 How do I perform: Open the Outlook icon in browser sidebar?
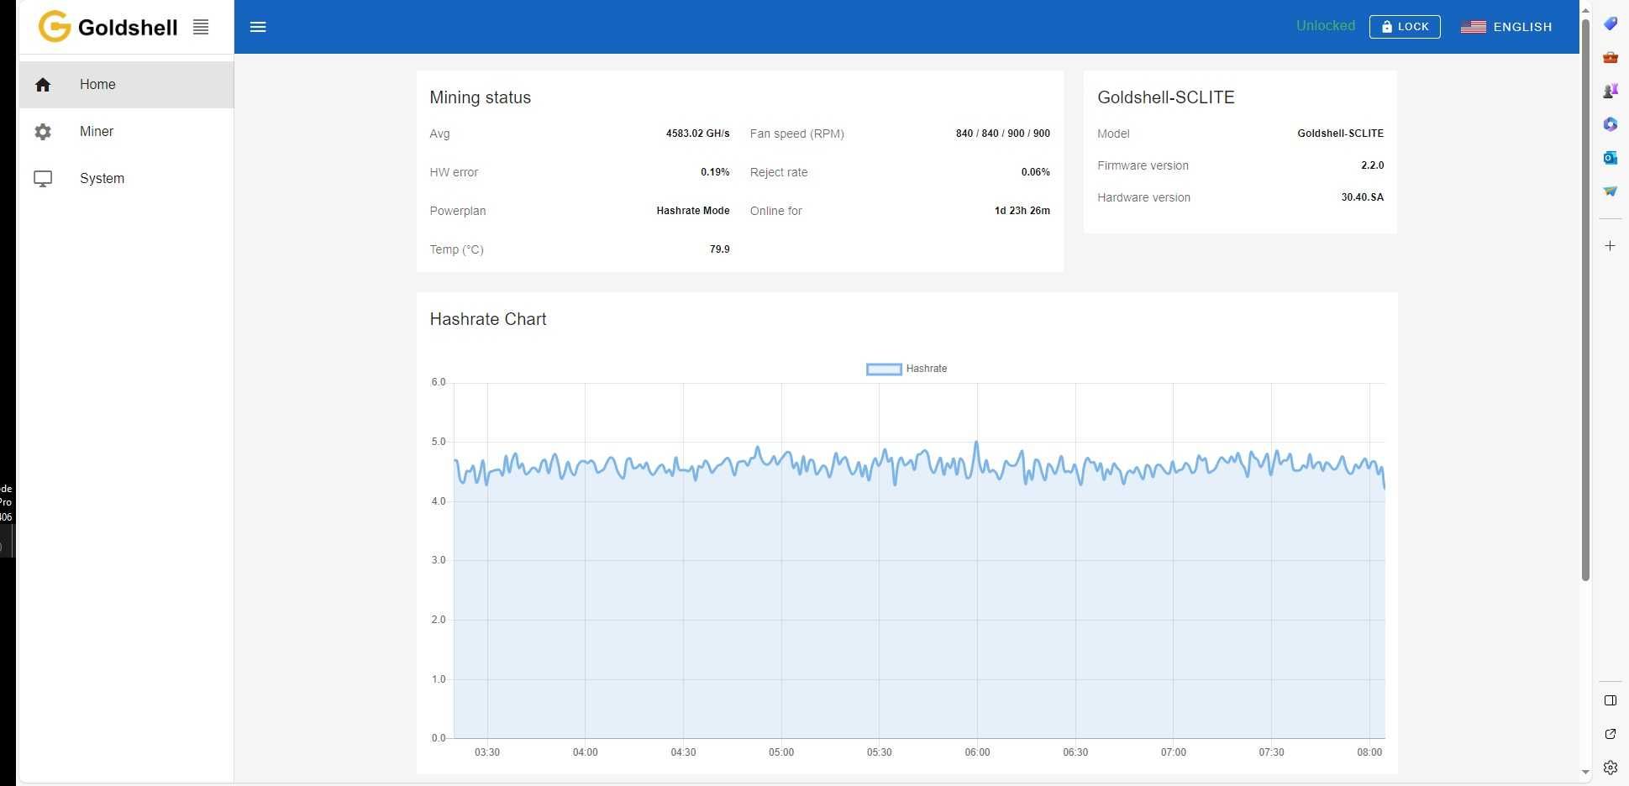click(x=1610, y=158)
